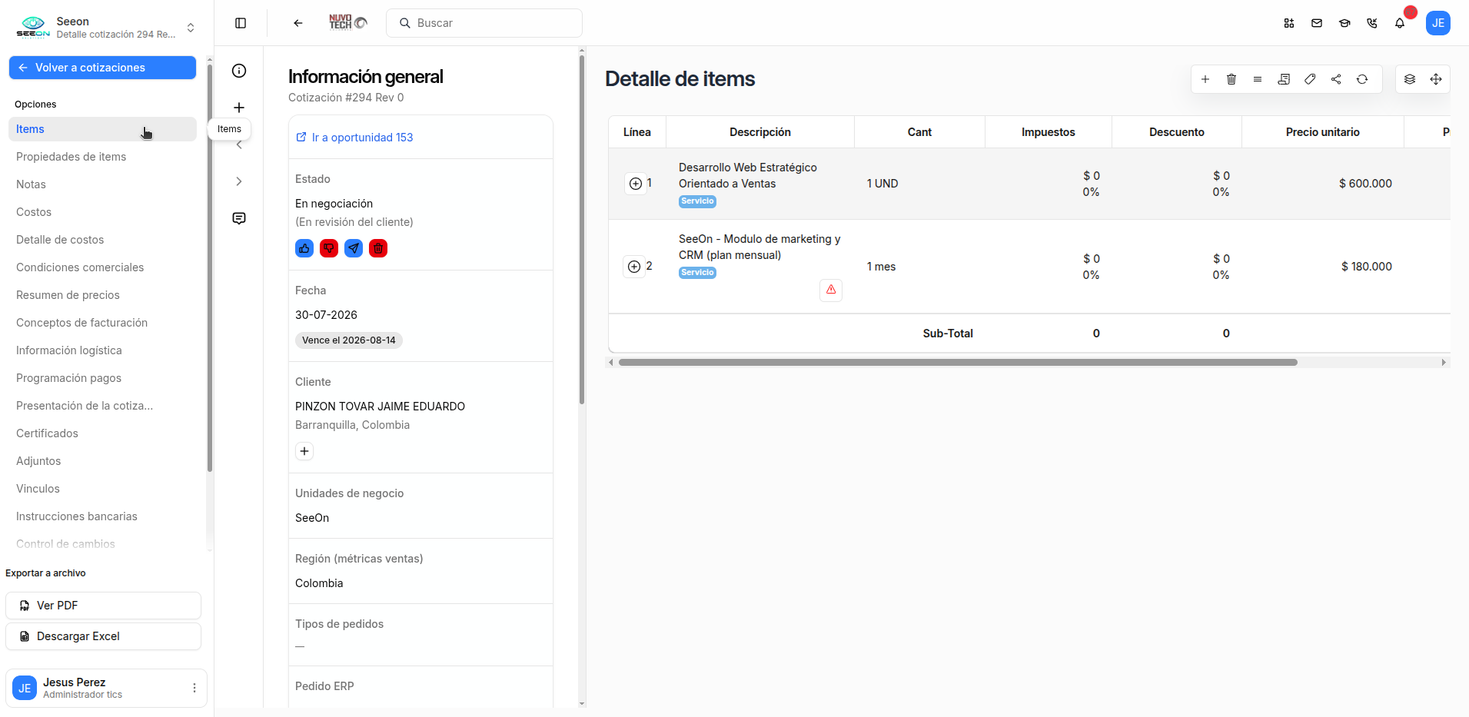Click Volver a cotizaciones button
This screenshot has height=717, width=1469.
(x=102, y=68)
